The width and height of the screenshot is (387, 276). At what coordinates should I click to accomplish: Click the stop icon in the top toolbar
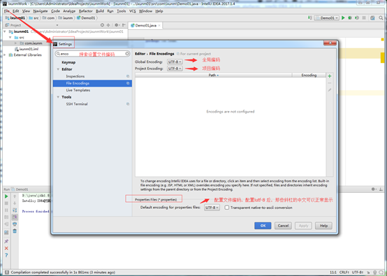click(x=364, y=17)
